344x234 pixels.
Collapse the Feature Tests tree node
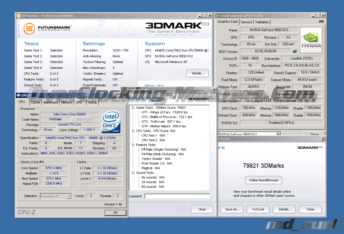point(133,145)
